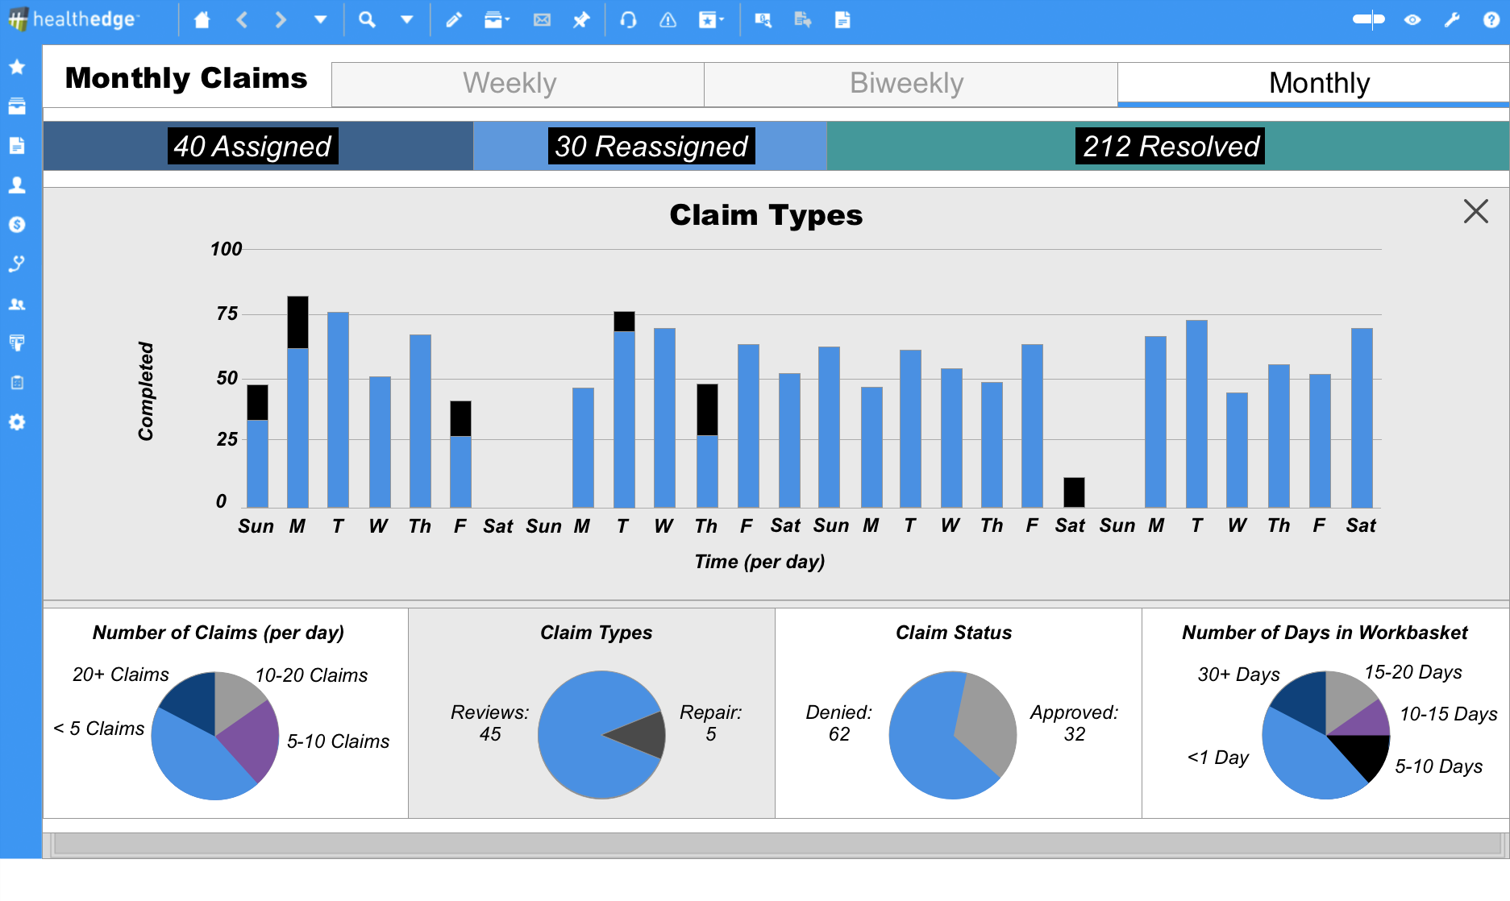
Task: Click the 'Denied: 62' label
Action: tap(838, 723)
